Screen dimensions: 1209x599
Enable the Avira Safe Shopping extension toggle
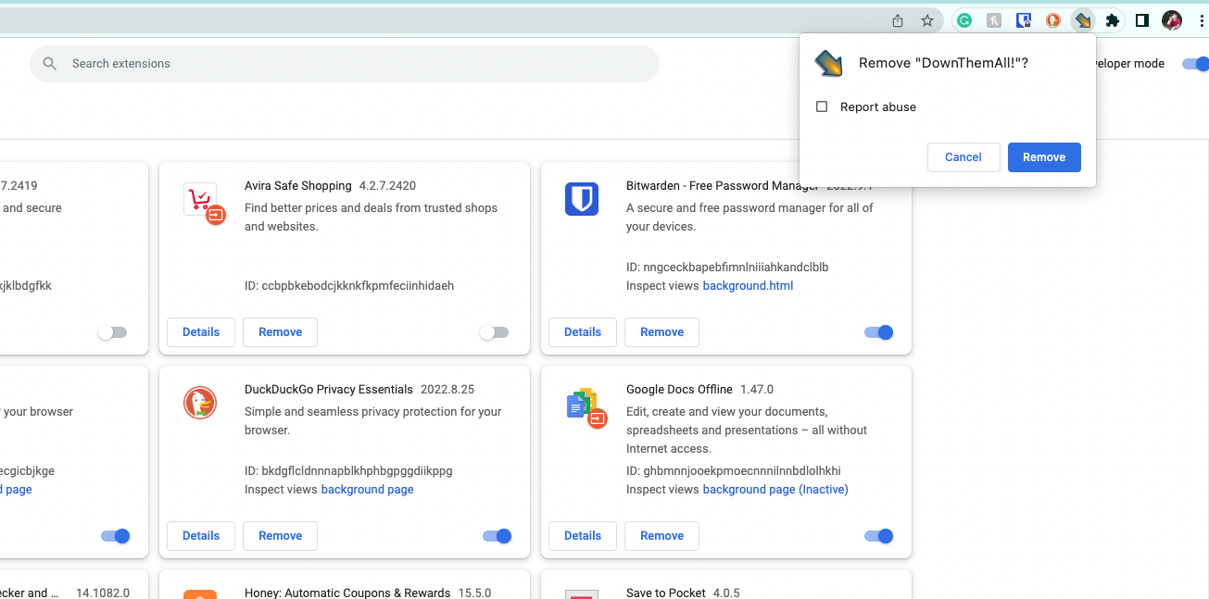click(x=494, y=332)
